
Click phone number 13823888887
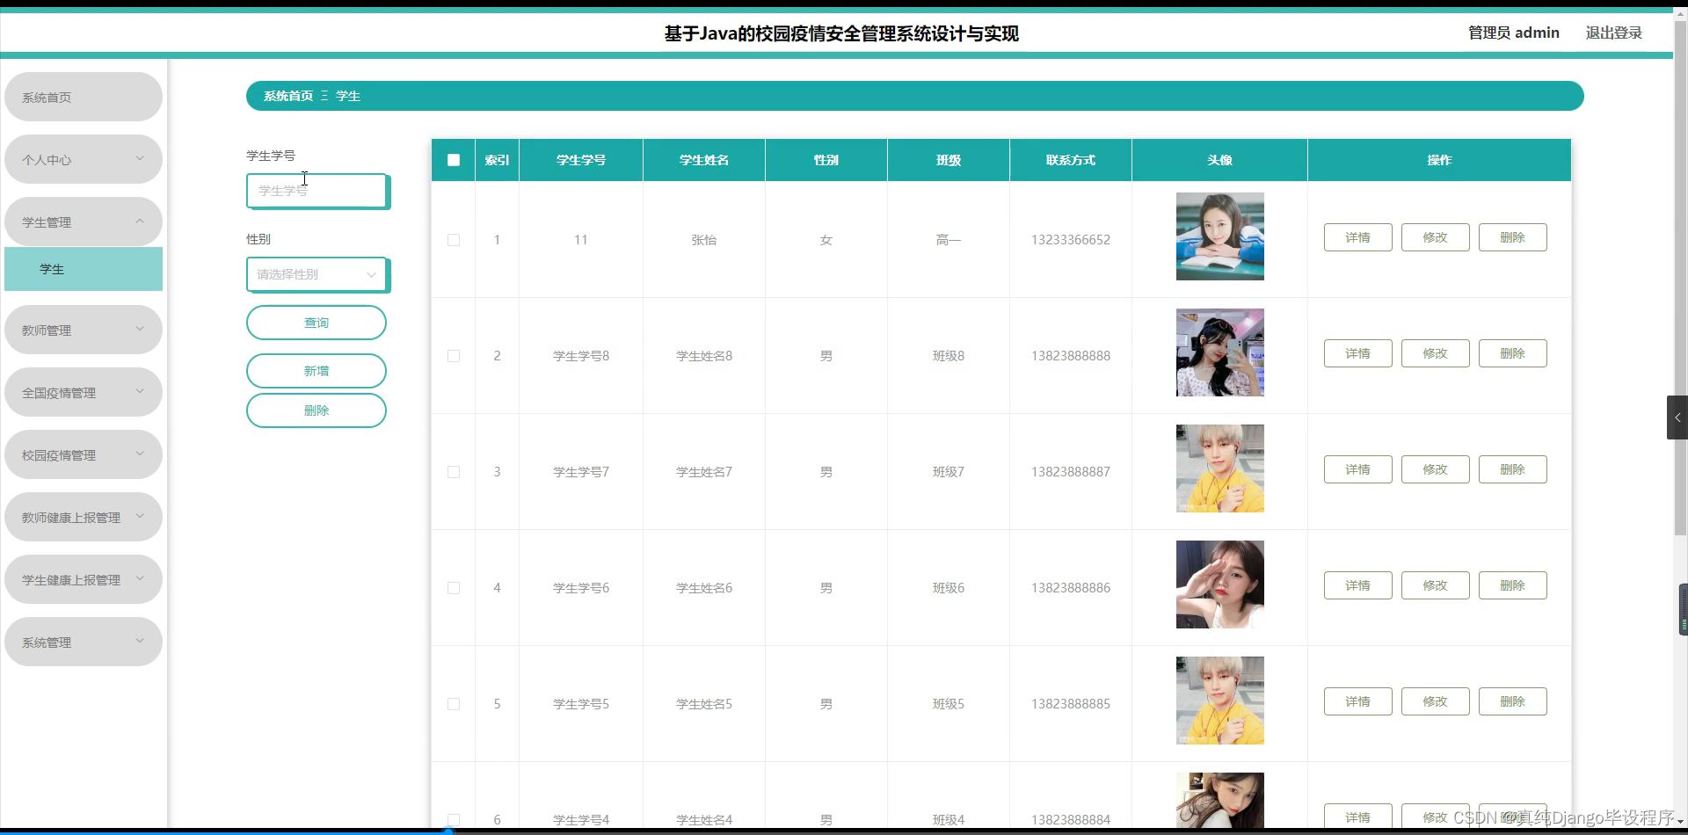[1071, 472]
